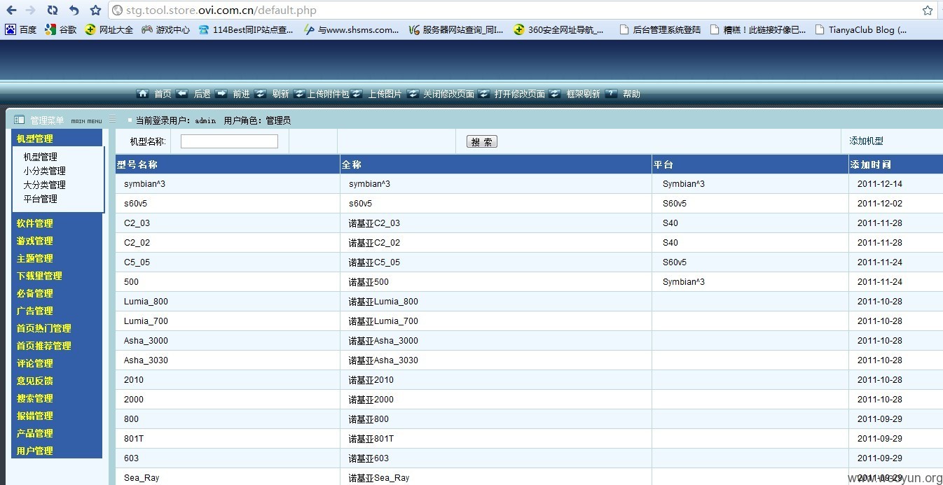
Task: Select 小分类管理 submenu item
Action: [45, 171]
